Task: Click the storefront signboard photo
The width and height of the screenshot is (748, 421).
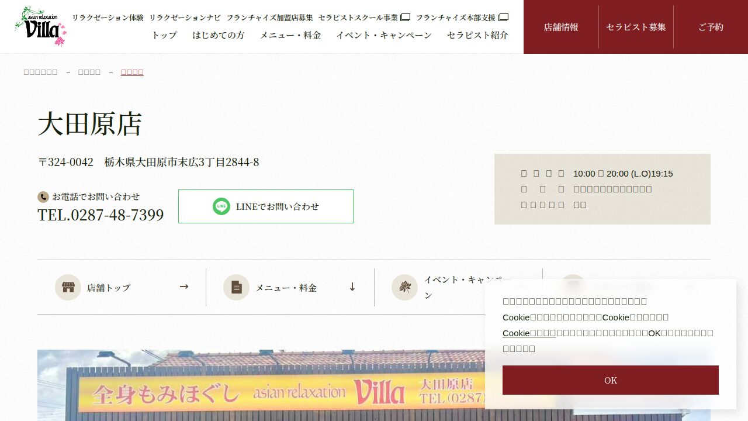Action: (261, 385)
